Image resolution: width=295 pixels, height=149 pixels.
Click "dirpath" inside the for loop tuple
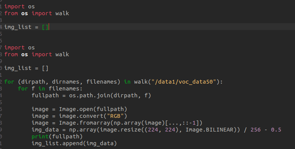33,82
